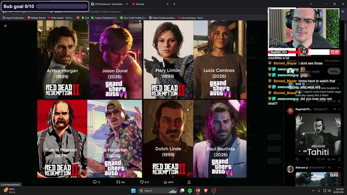Image resolution: width=347 pixels, height=195 pixels.
Task: Show hidden system tray icons
Action: coord(313,191)
